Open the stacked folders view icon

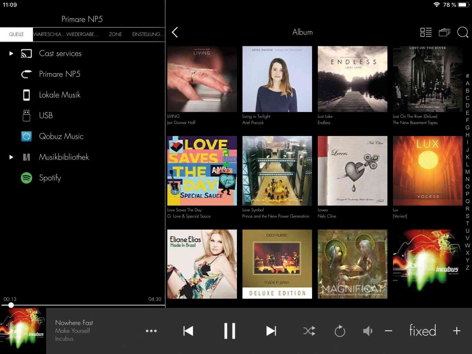pyautogui.click(x=444, y=32)
